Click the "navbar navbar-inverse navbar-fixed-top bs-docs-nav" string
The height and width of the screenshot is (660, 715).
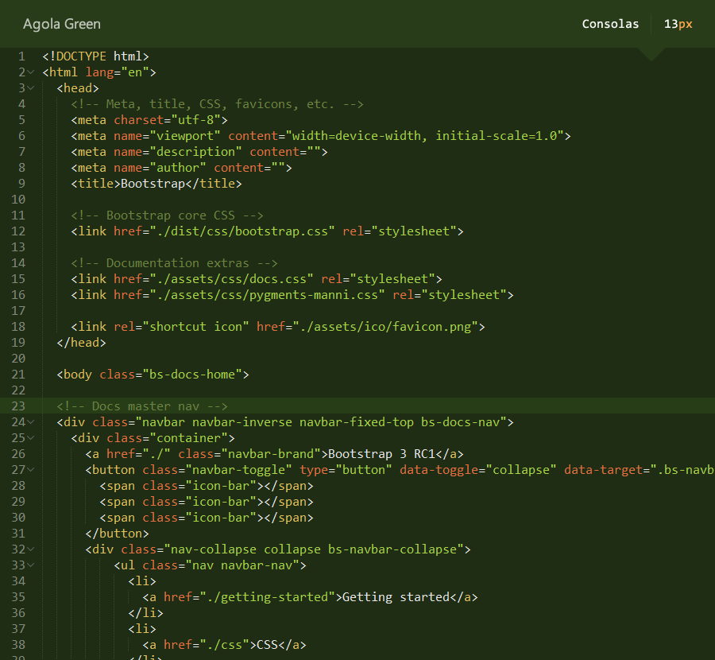click(x=321, y=422)
